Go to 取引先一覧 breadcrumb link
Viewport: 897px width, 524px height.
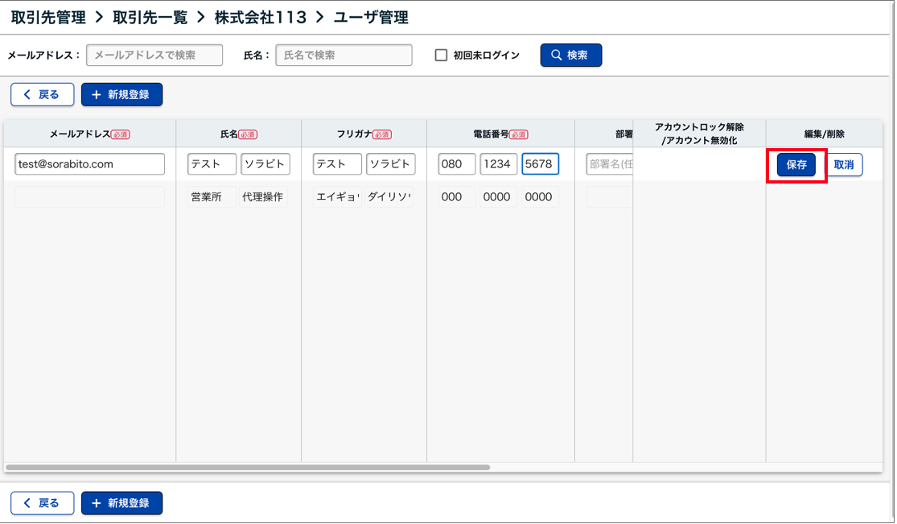click(x=150, y=18)
